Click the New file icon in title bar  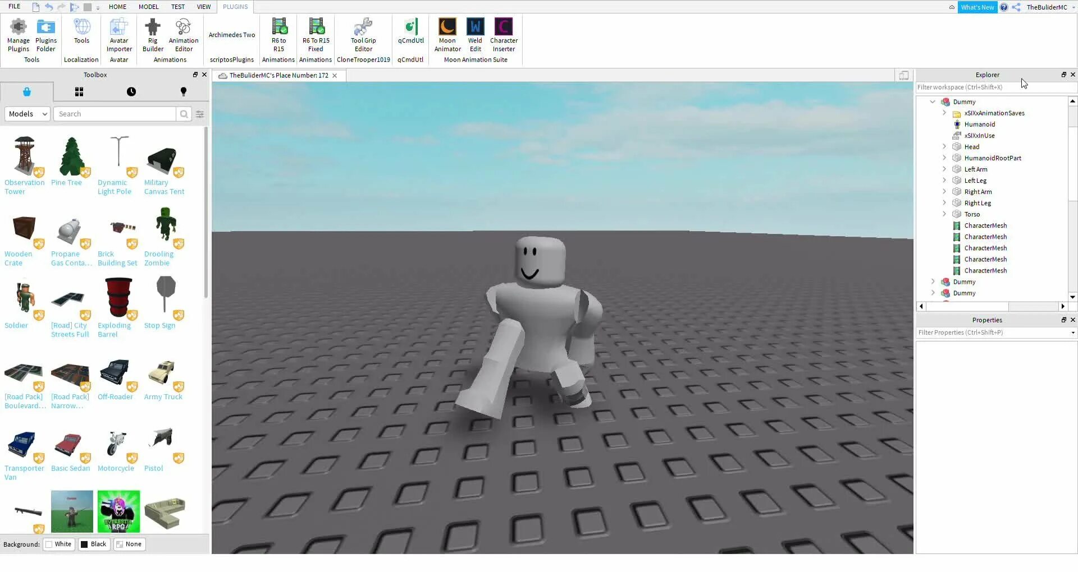click(36, 7)
